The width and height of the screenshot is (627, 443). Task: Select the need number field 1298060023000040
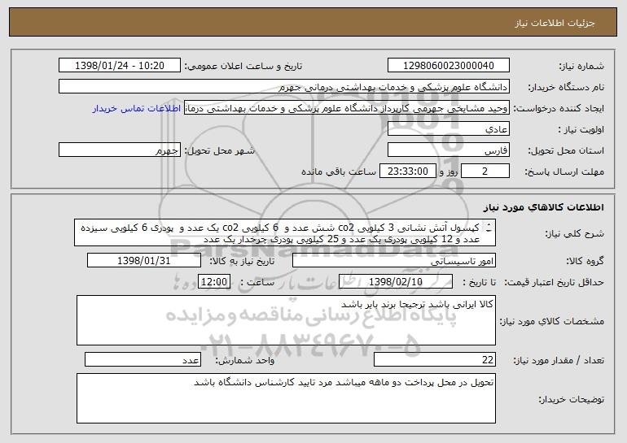[449, 66]
